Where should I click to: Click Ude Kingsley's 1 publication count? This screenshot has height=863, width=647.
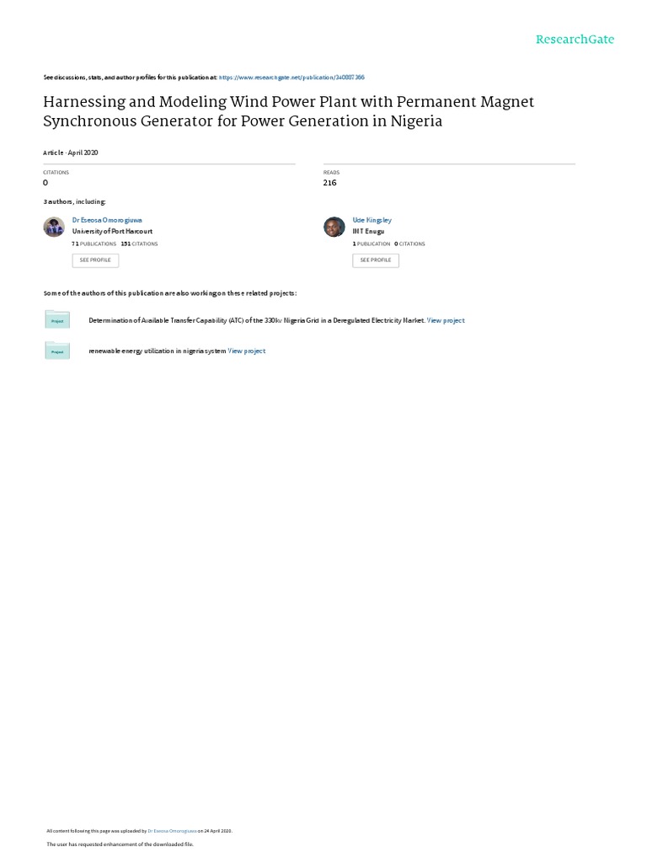[372, 244]
